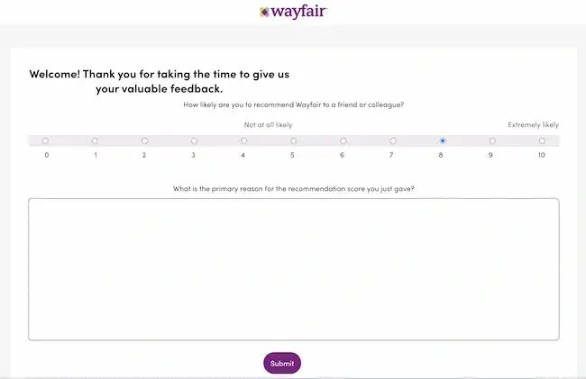Choose the highest score of 10
The height and width of the screenshot is (379, 586).
(542, 141)
